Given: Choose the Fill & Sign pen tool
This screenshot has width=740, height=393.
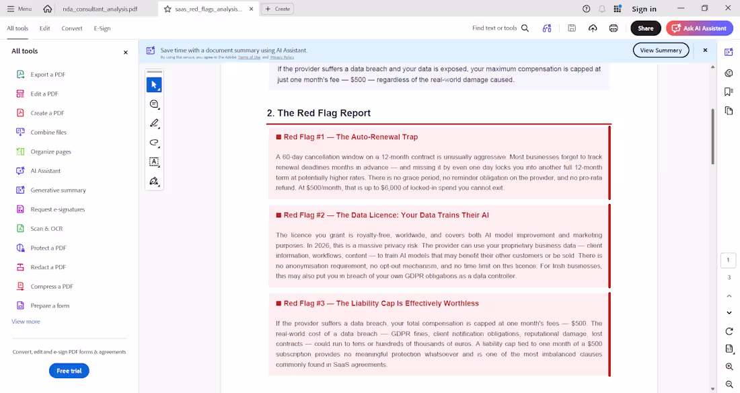Looking at the screenshot, I should click(x=154, y=181).
